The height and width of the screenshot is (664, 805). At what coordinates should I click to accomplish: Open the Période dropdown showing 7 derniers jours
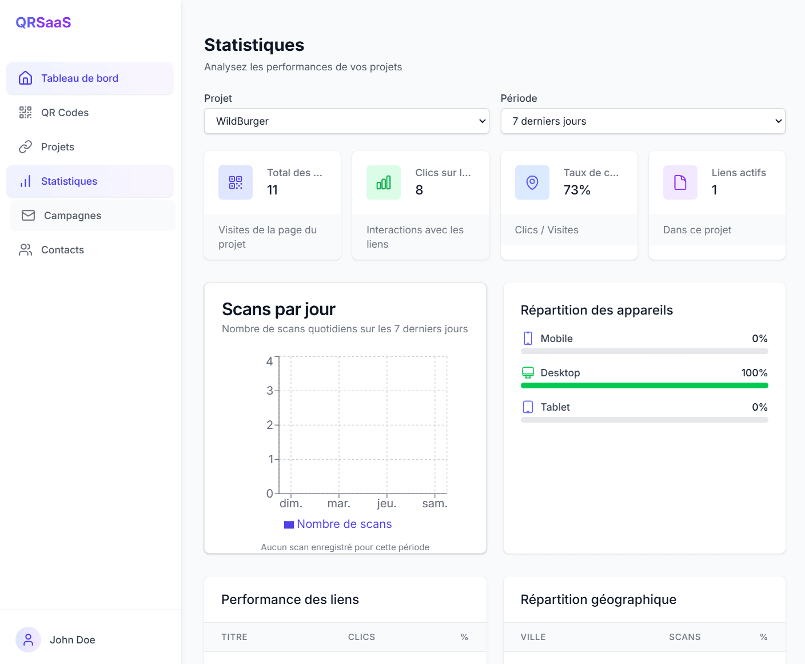pyautogui.click(x=643, y=121)
